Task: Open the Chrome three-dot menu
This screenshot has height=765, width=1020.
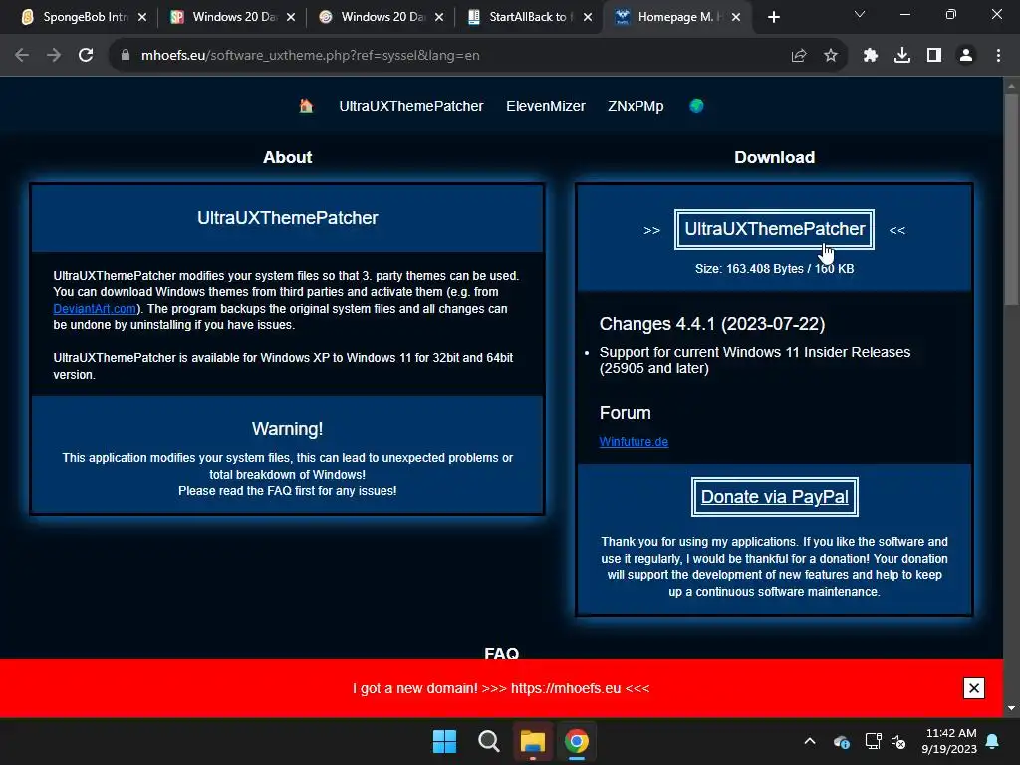Action: (998, 56)
